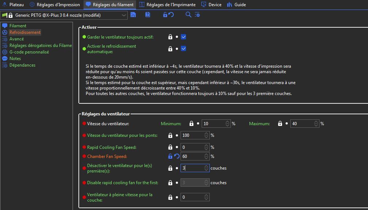Switch to Réglages d'Impression tab
Image resolution: width=368 pixels, height=210 pixels.
pos(55,5)
